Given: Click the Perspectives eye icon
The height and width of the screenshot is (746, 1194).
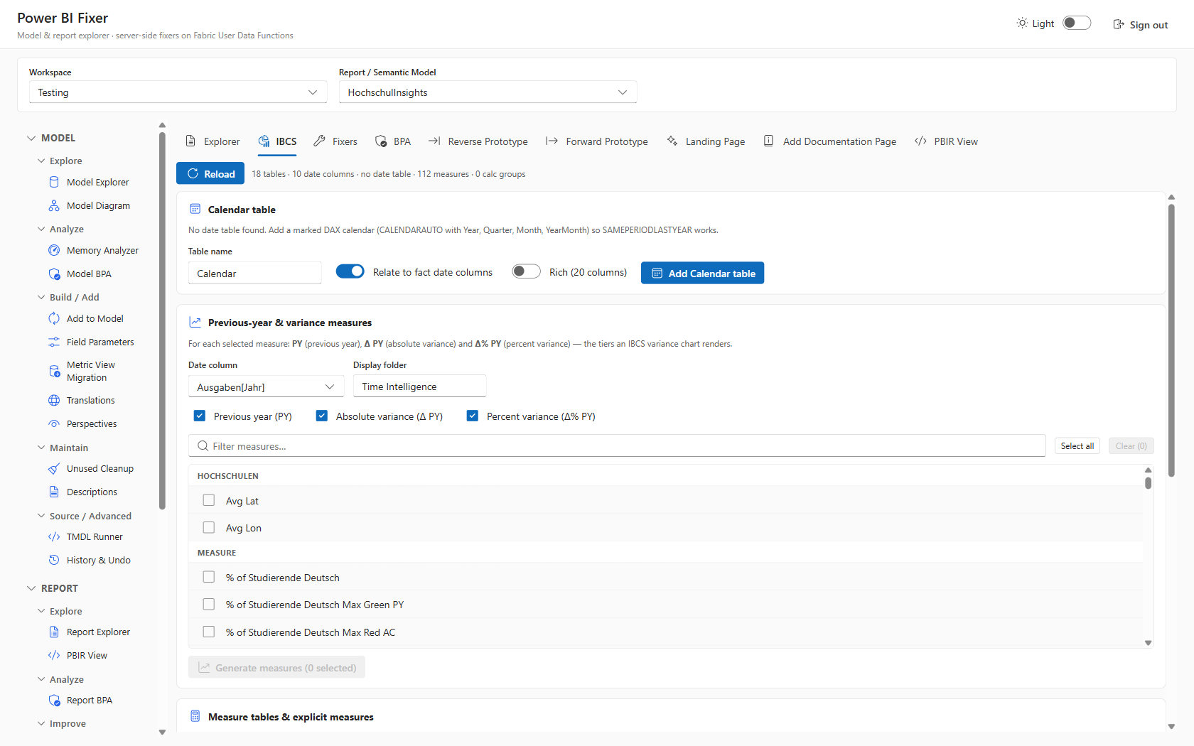Looking at the screenshot, I should coord(54,423).
